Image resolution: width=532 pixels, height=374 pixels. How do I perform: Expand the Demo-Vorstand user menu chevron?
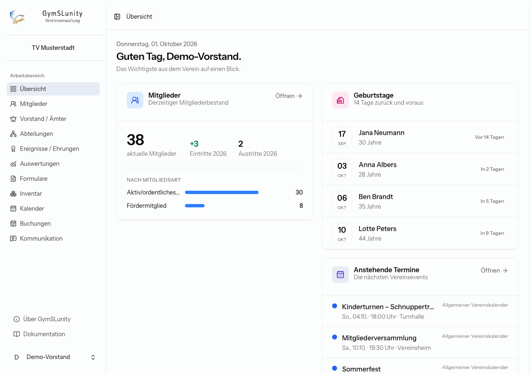coord(93,357)
